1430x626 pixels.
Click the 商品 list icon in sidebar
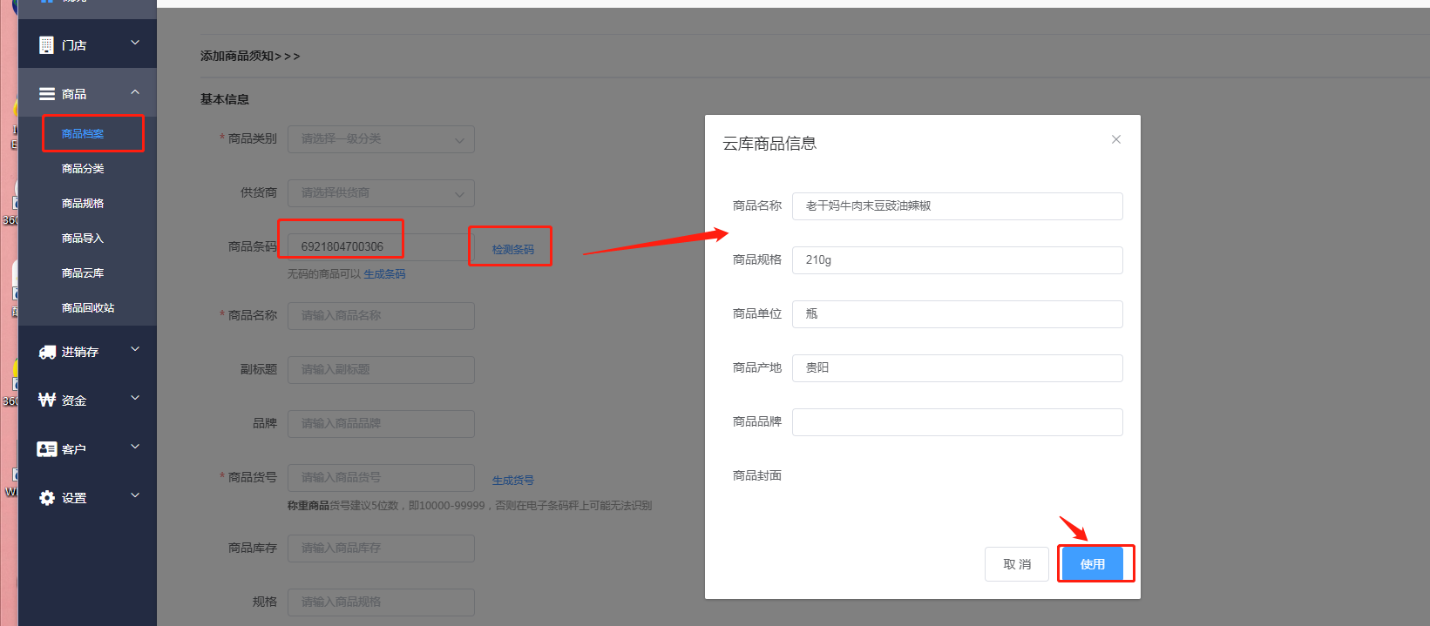tap(47, 93)
